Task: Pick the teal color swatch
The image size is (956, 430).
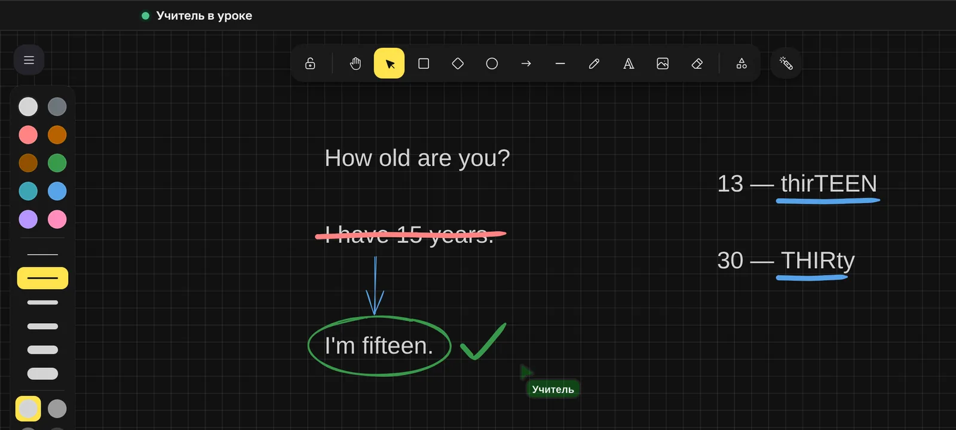Action: (28, 191)
